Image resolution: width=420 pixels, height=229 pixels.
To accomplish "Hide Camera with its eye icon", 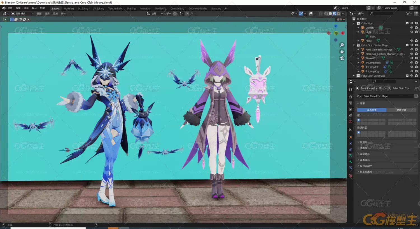I will [x=412, y=28].
